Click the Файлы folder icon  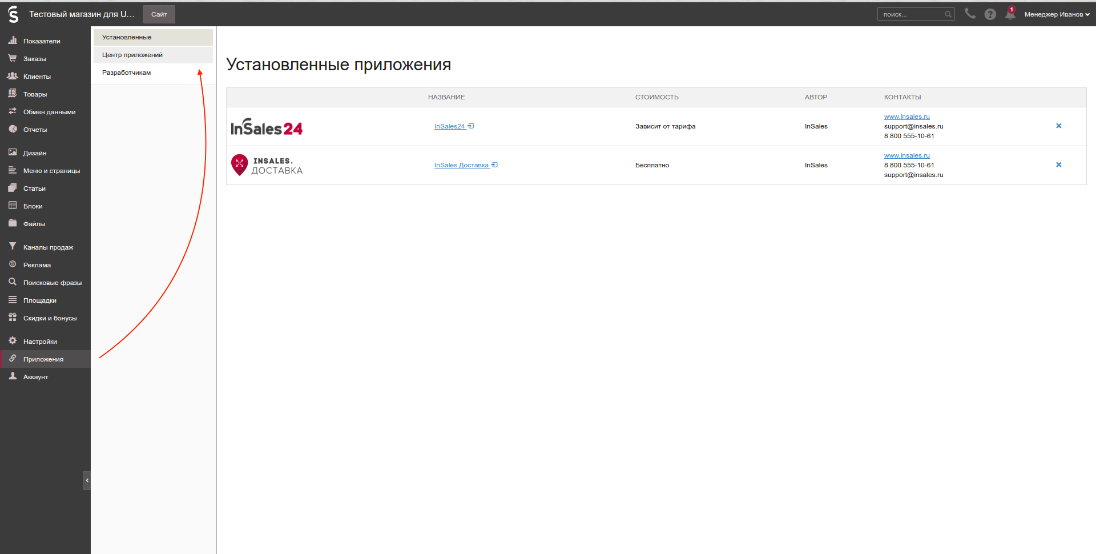click(x=13, y=223)
